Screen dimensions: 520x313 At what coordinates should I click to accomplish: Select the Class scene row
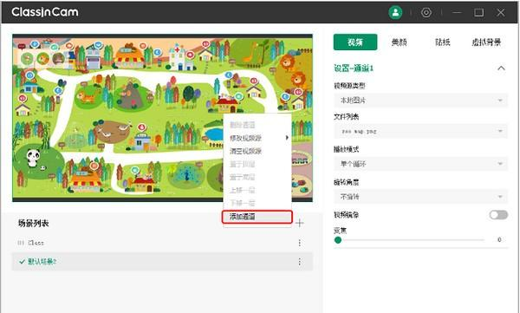(x=163, y=243)
